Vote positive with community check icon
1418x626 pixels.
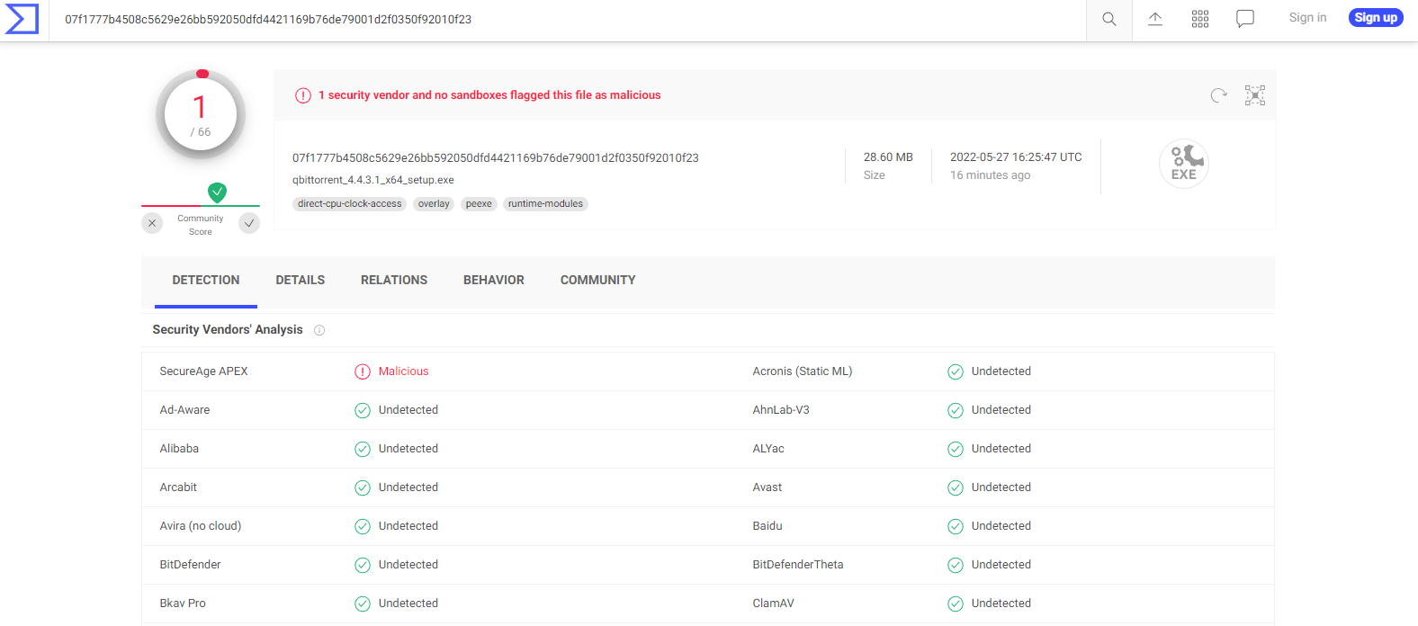click(x=249, y=223)
